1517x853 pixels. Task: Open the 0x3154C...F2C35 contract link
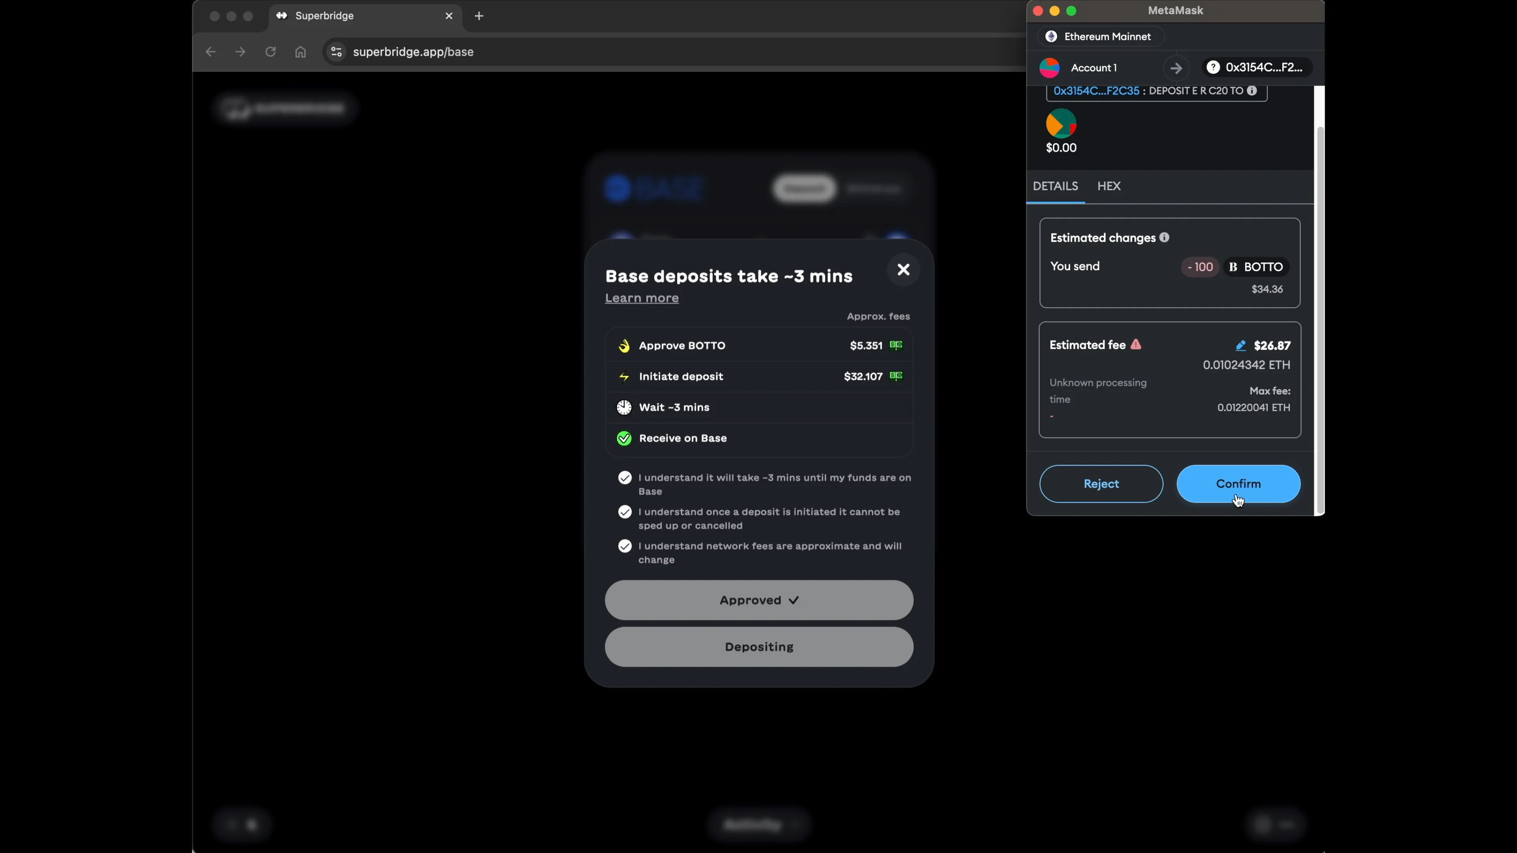pyautogui.click(x=1096, y=91)
